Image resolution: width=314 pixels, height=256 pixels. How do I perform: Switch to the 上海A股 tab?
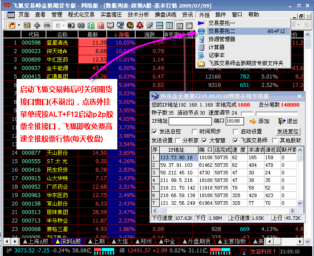36,241
